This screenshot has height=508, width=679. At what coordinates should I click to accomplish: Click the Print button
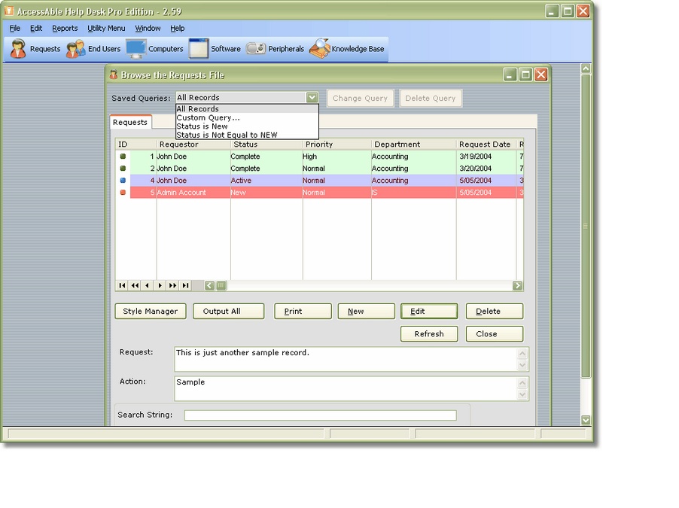tap(303, 311)
